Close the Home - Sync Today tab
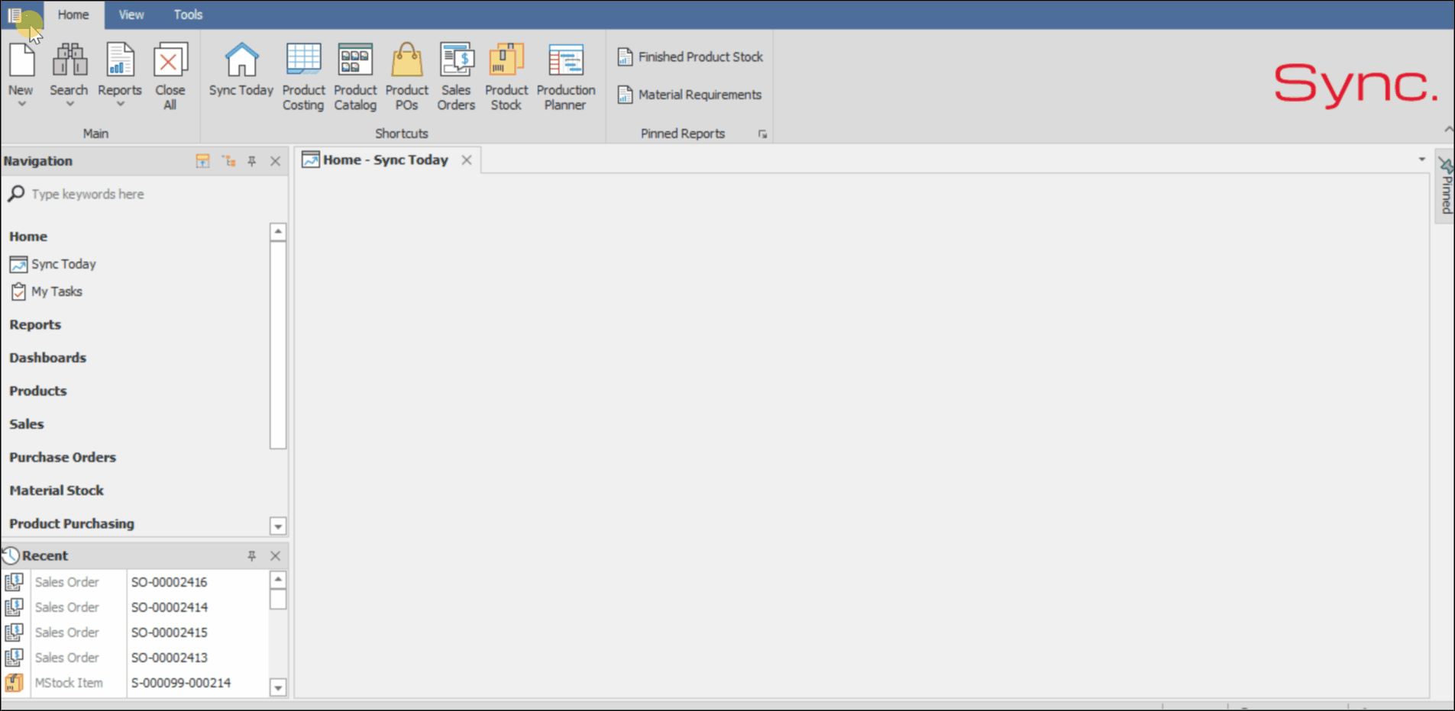Image resolution: width=1455 pixels, height=711 pixels. click(467, 159)
